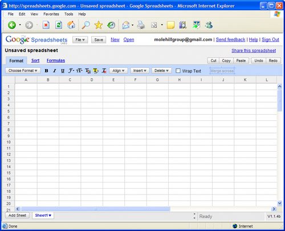Refresh the page using green arrows icon
The image size is (285, 231).
pyautogui.click(x=59, y=25)
